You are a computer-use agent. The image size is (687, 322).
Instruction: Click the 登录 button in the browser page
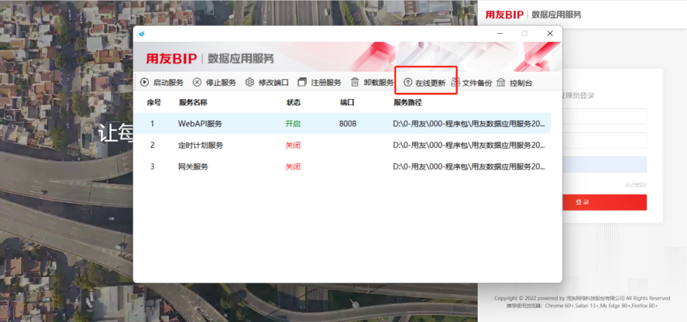(604, 203)
